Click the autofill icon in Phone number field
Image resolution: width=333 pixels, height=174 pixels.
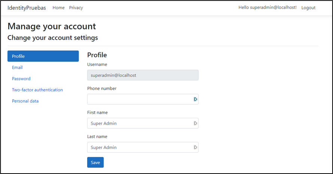[x=195, y=99]
